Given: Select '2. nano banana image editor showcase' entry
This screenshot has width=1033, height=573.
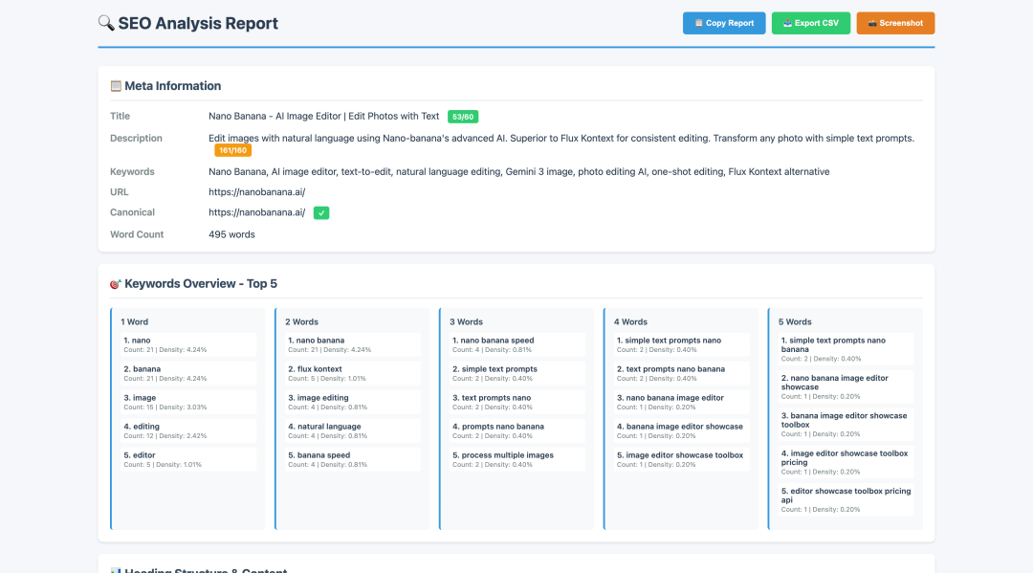Looking at the screenshot, I should click(846, 387).
